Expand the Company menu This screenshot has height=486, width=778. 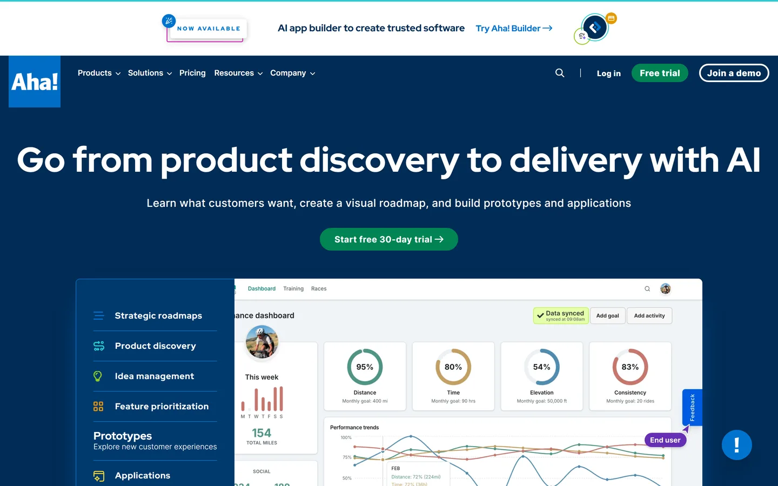pyautogui.click(x=292, y=73)
